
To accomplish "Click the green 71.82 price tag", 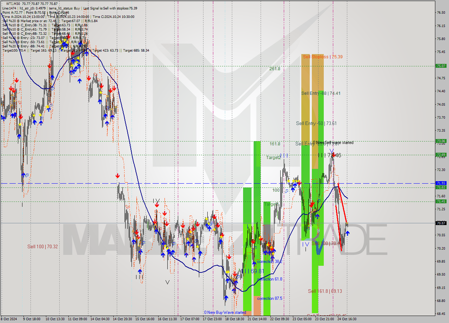I will click(441, 187).
